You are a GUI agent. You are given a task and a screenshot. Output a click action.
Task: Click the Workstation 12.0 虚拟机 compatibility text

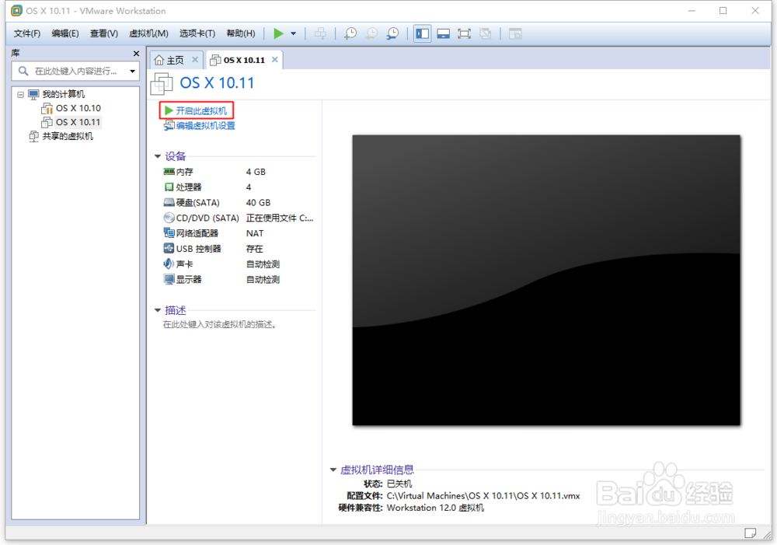(436, 508)
